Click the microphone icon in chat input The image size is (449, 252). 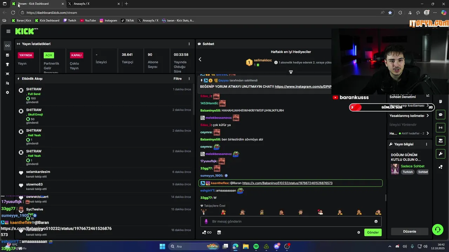pyautogui.click(x=206, y=222)
